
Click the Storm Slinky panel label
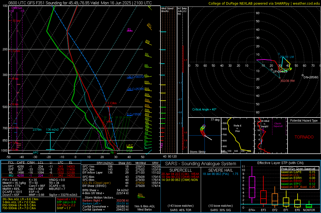tap(197, 152)
